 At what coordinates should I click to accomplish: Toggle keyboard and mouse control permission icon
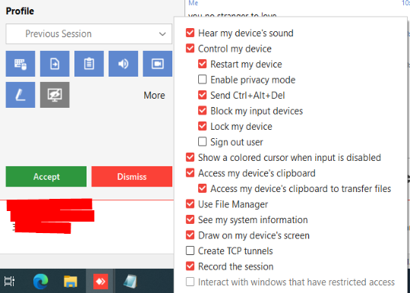[20, 64]
